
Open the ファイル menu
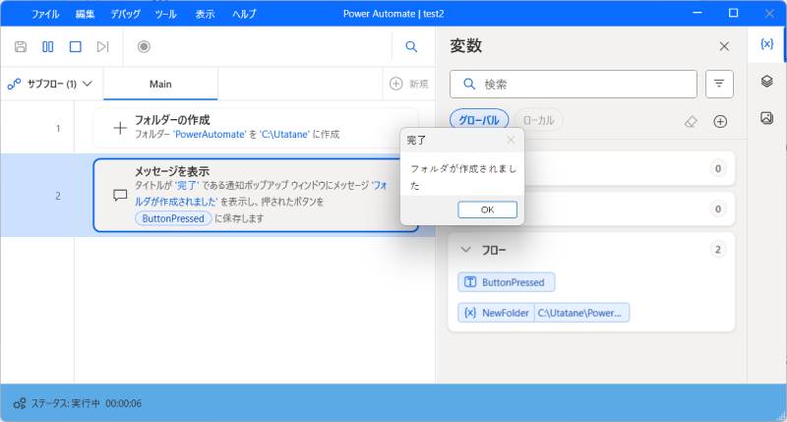coord(45,14)
